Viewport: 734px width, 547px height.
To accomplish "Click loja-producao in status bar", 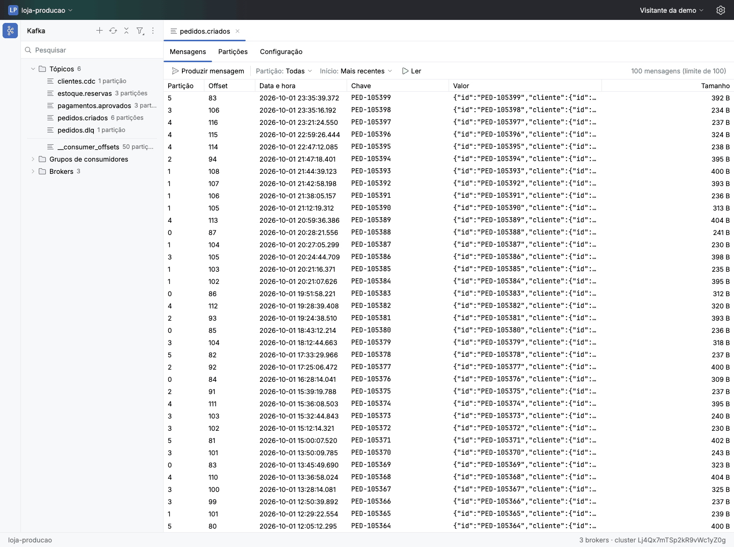I will tap(30, 540).
